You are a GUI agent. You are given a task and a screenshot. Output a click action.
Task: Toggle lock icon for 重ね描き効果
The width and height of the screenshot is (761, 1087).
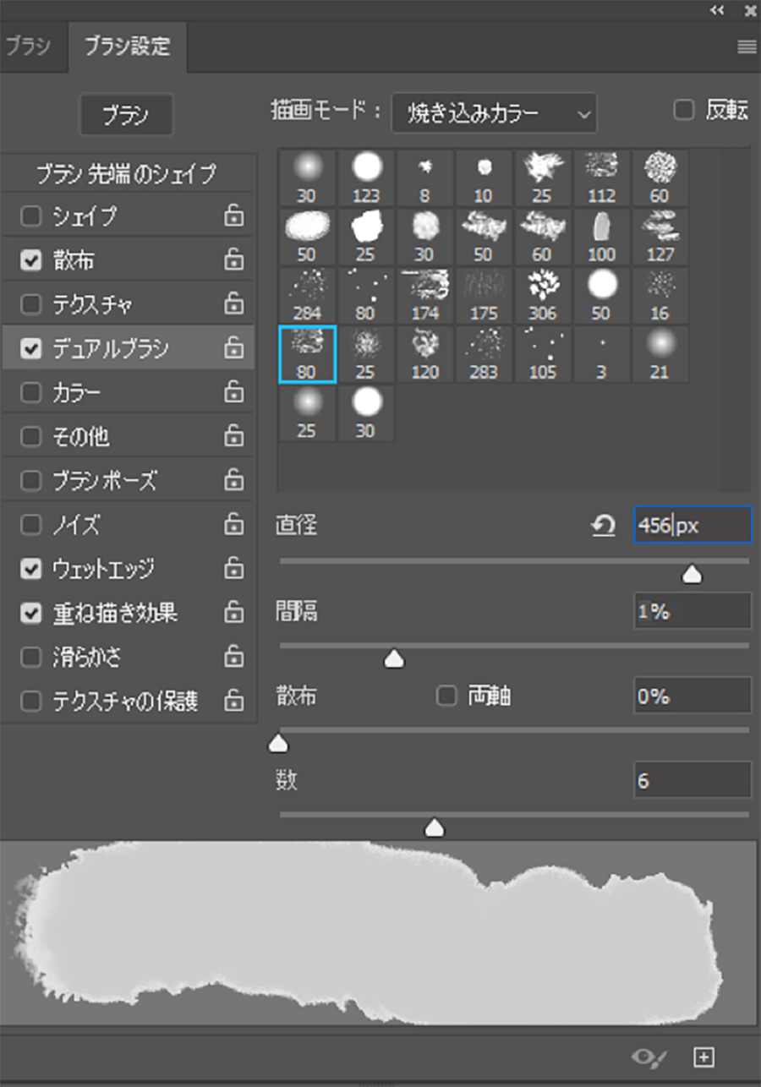tap(233, 613)
